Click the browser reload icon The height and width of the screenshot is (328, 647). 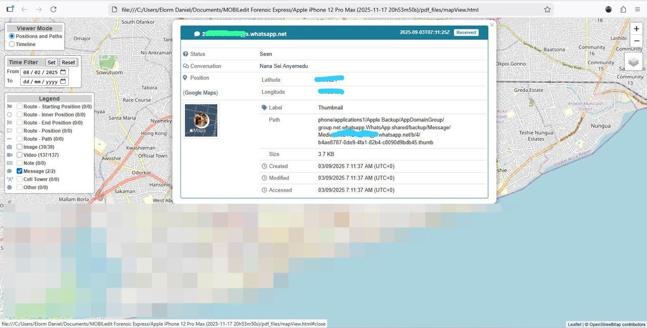point(54,10)
